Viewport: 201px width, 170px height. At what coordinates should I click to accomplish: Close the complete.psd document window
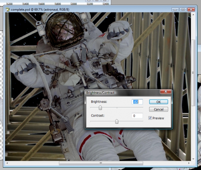pos(191,9)
